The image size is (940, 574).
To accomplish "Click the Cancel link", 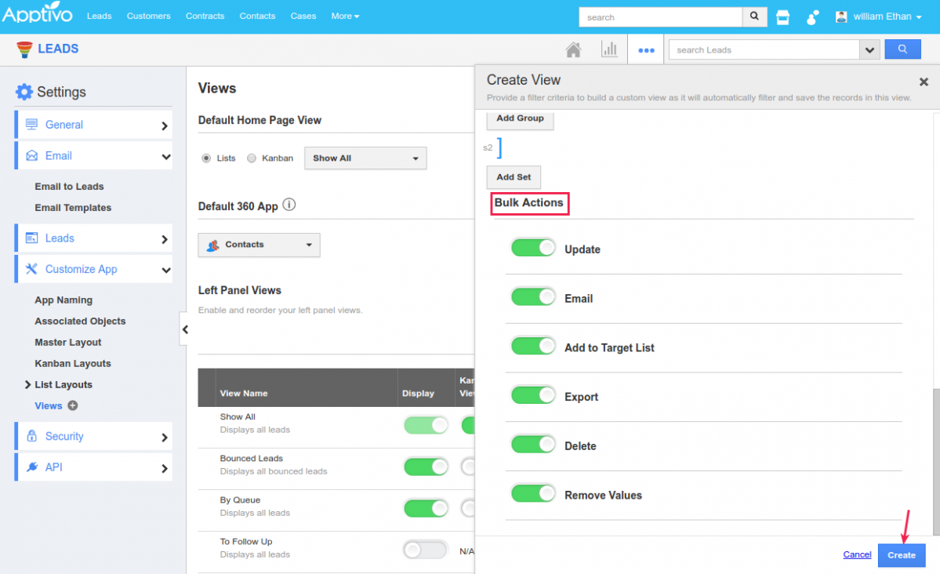I will point(857,554).
